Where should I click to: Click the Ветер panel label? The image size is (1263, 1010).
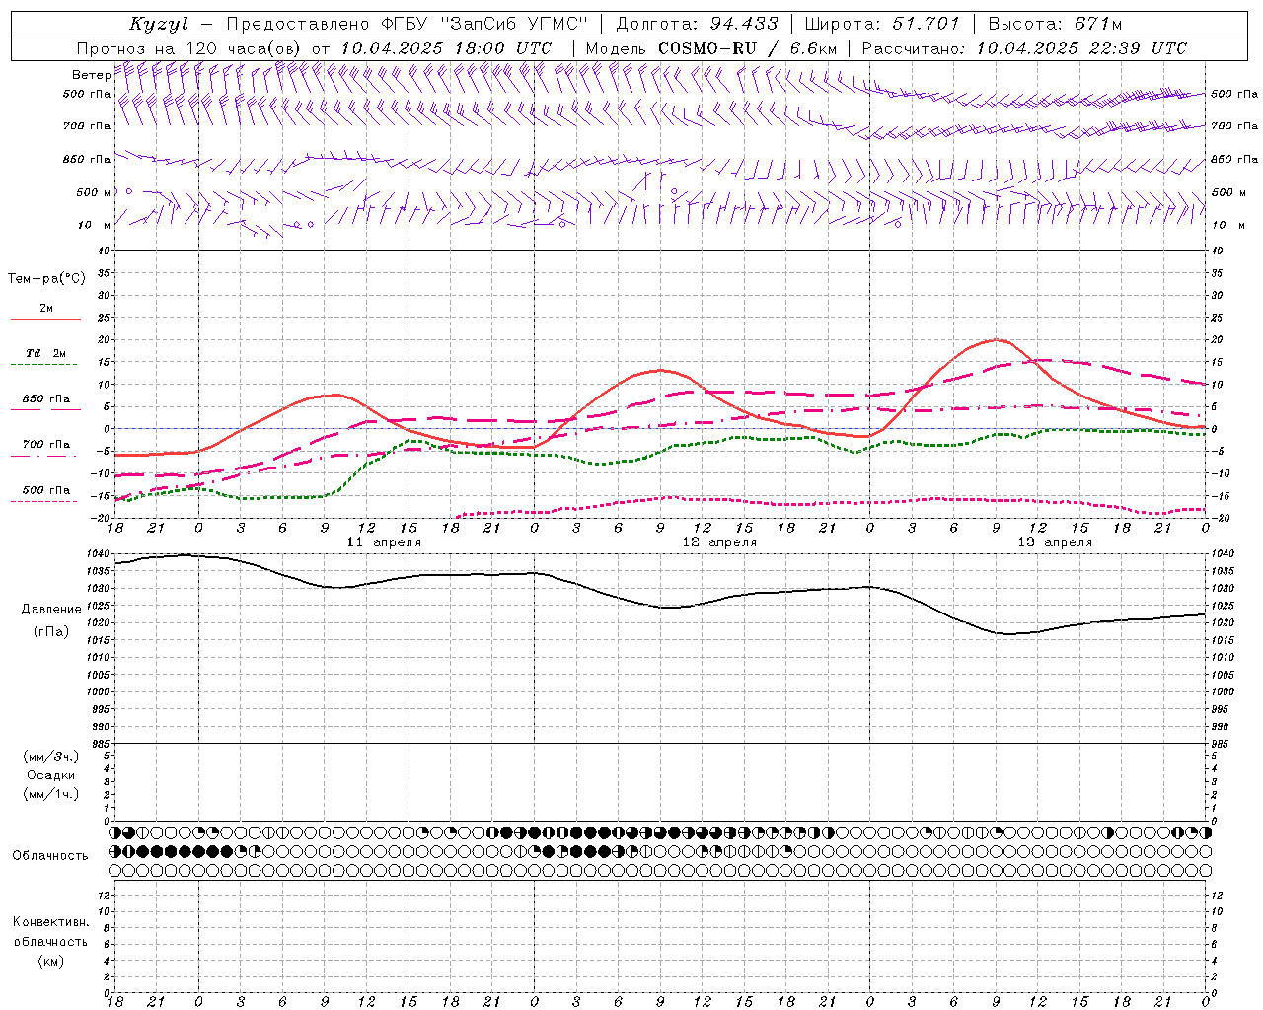tap(91, 75)
